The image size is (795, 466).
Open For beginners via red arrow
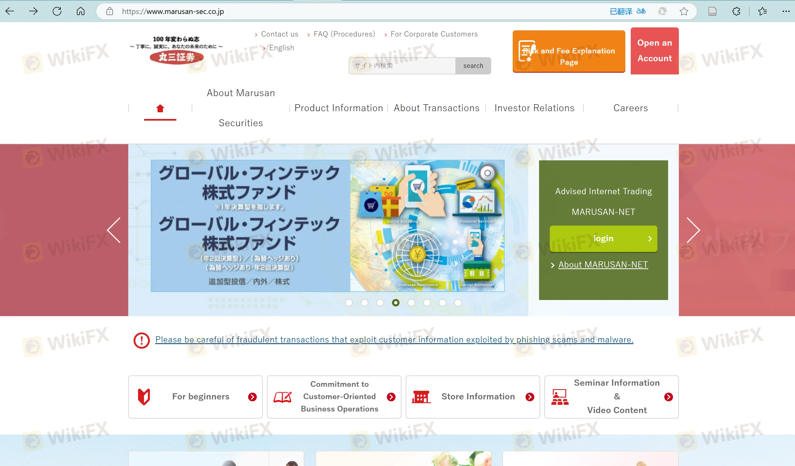click(x=252, y=397)
